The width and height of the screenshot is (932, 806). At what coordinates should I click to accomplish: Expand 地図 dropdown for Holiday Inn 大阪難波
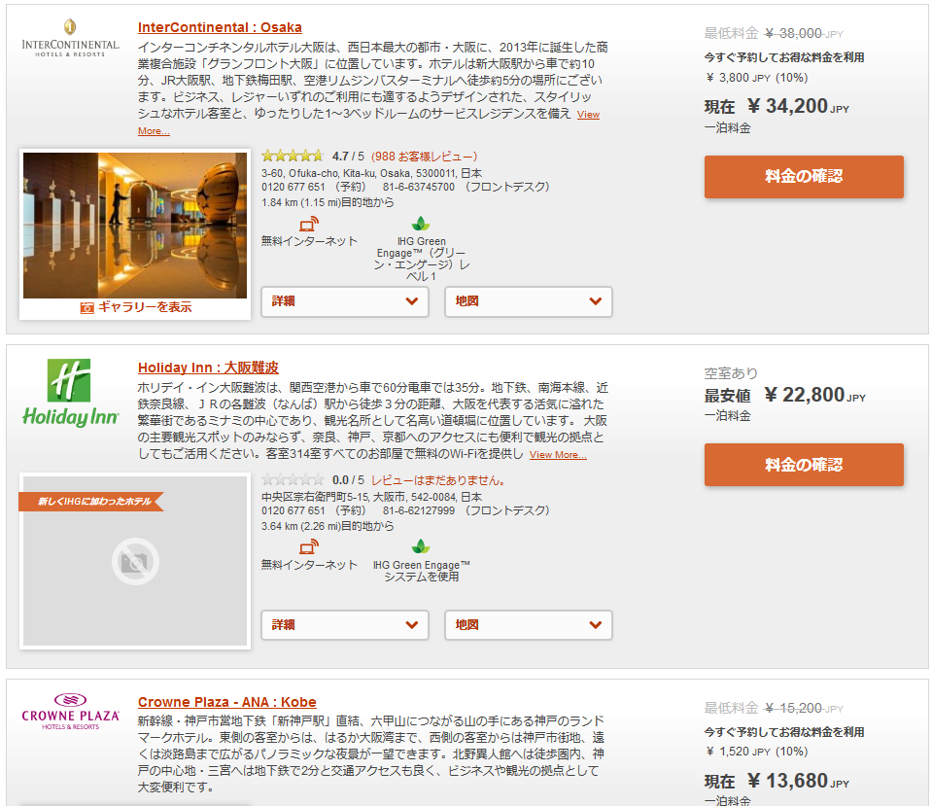pyautogui.click(x=529, y=624)
